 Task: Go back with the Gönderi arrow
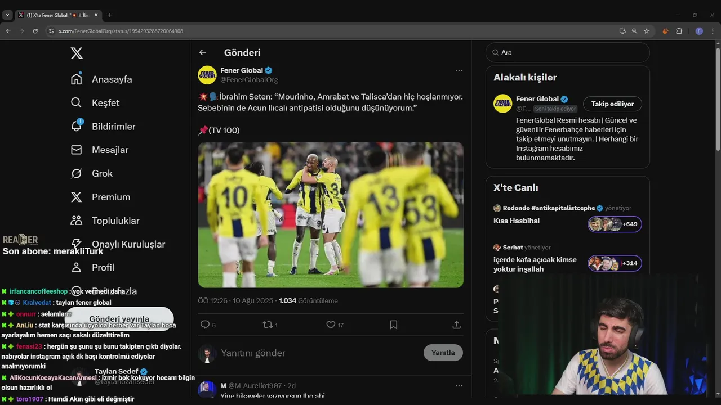pos(203,52)
